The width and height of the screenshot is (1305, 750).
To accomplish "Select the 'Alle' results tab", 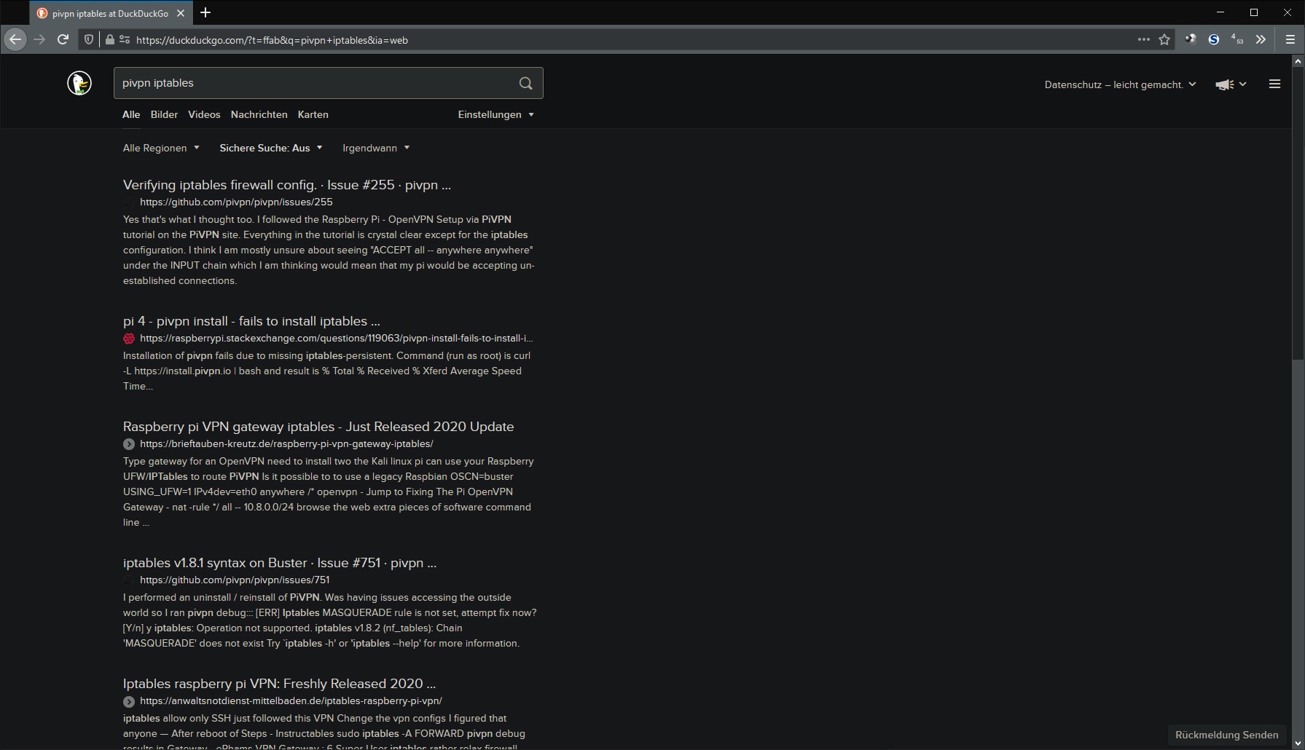I will click(131, 115).
